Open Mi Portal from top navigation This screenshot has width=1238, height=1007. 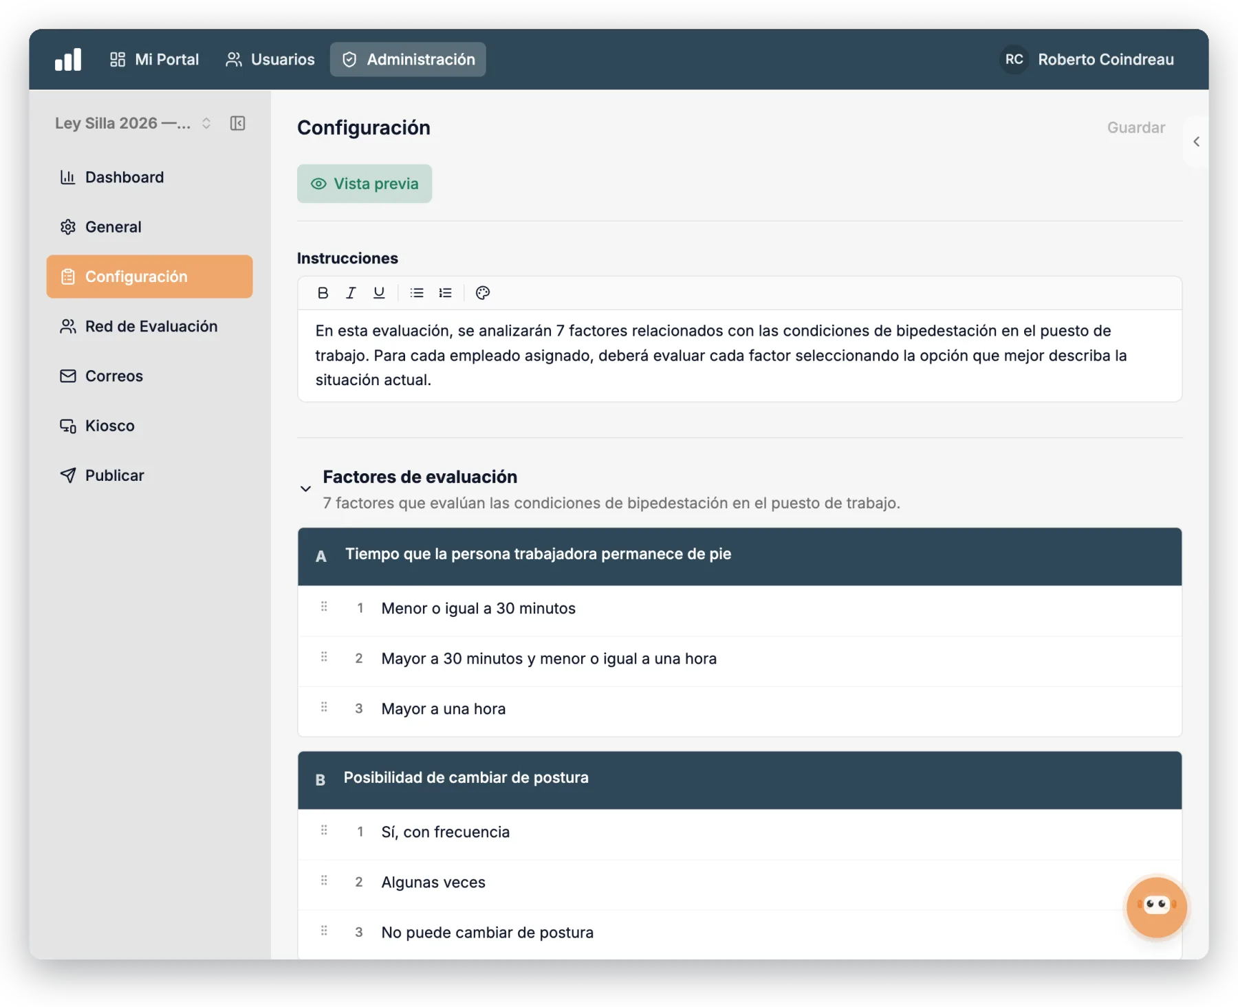tap(154, 59)
